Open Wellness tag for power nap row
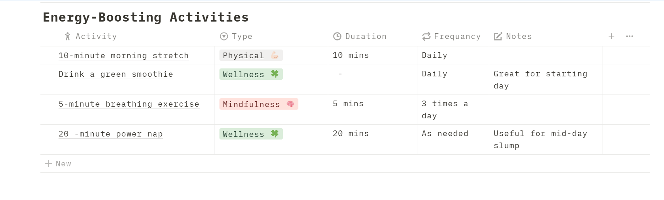The height and width of the screenshot is (200, 664). coord(251,134)
